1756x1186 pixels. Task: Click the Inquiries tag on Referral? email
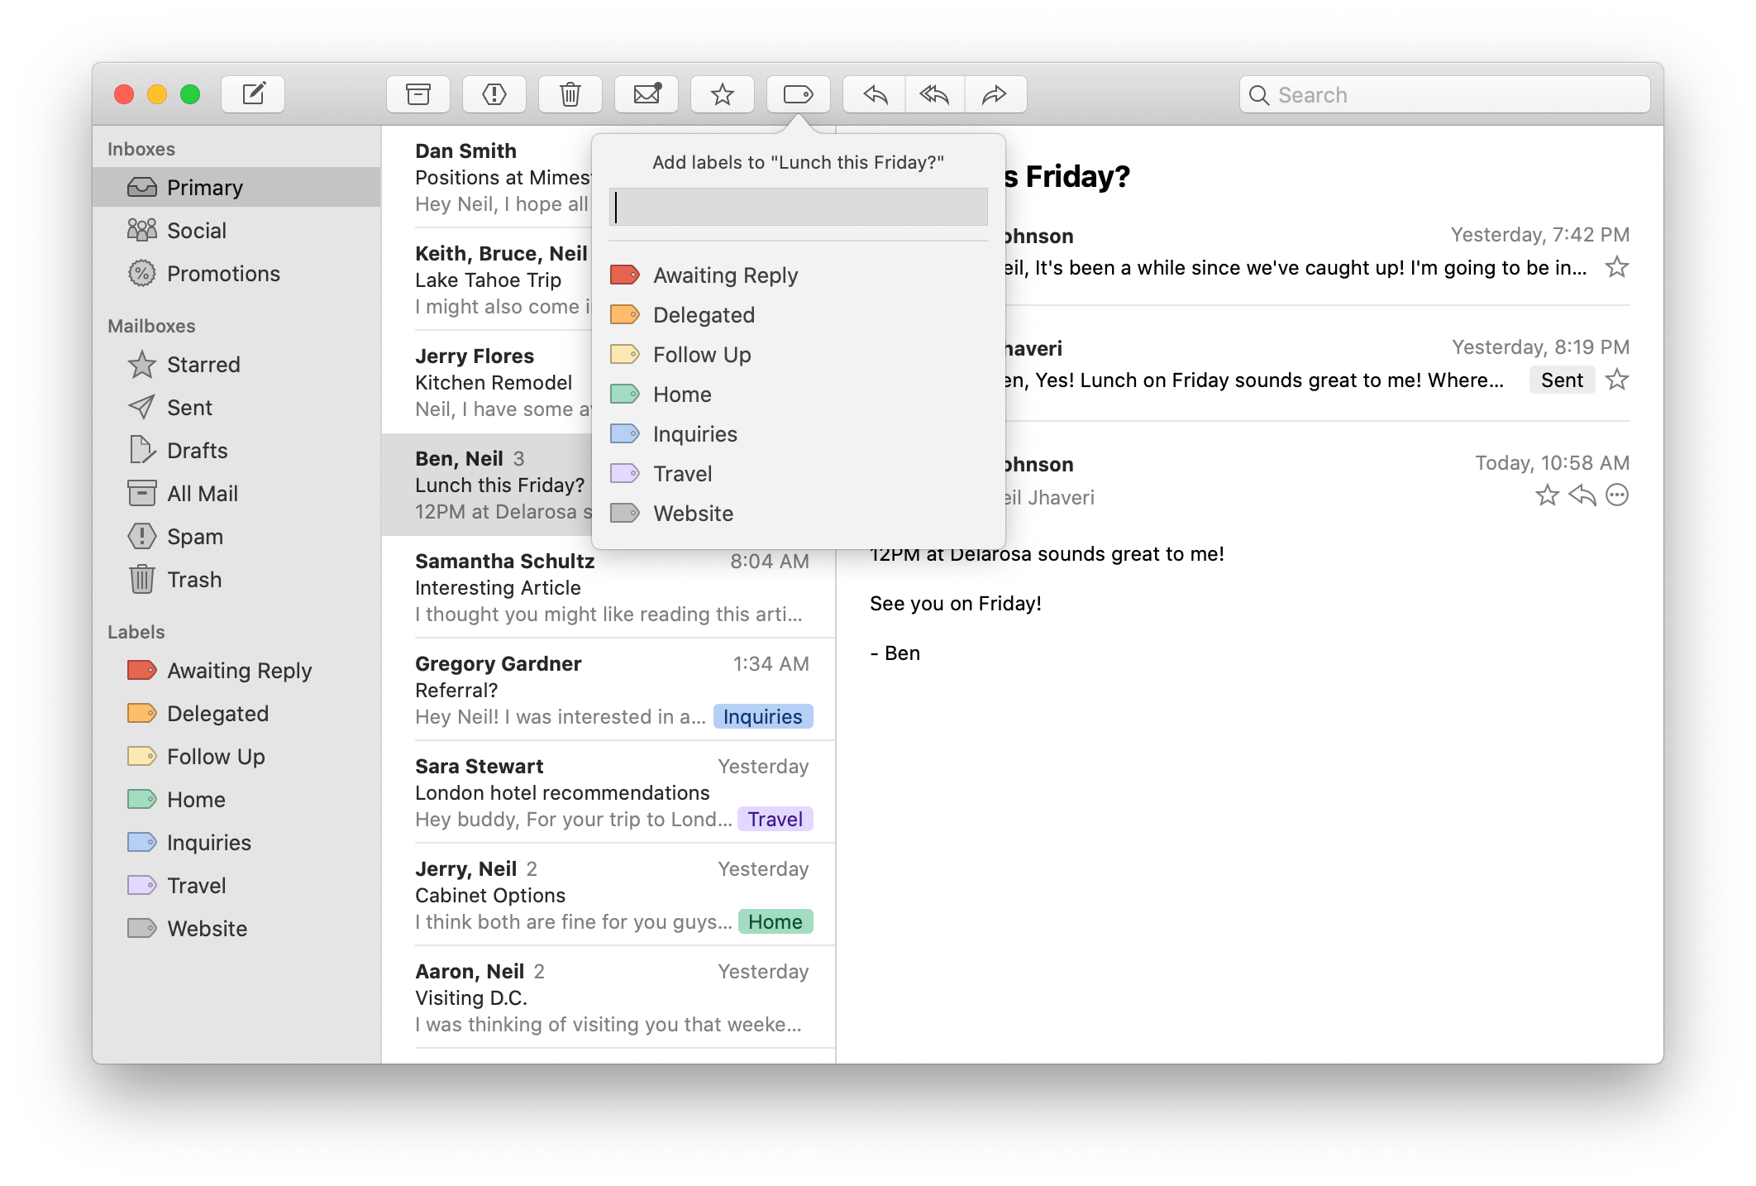point(762,716)
